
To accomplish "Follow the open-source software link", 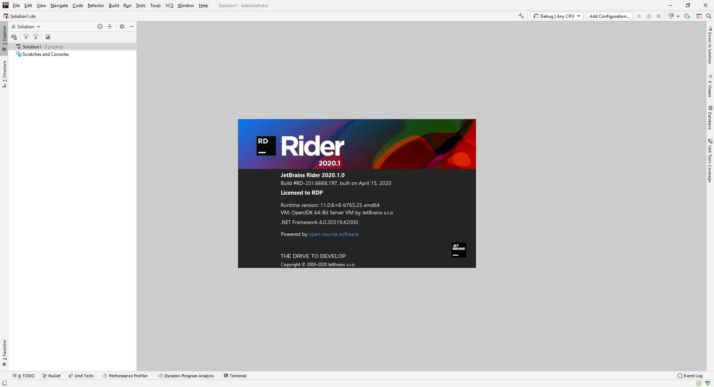I will (334, 234).
